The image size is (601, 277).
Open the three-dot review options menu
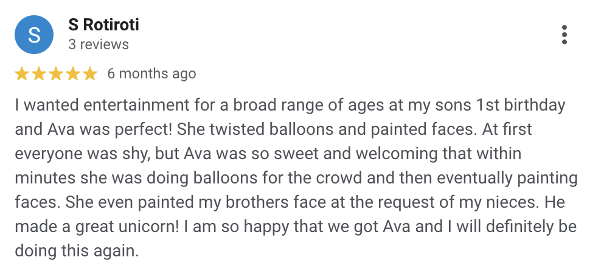(565, 35)
